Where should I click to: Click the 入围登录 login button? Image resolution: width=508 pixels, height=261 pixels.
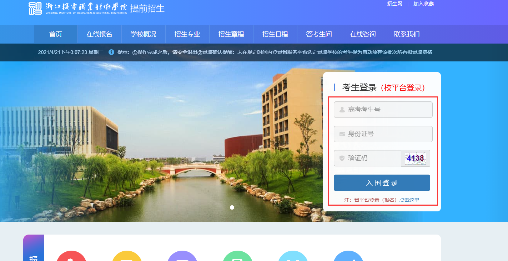pos(382,183)
